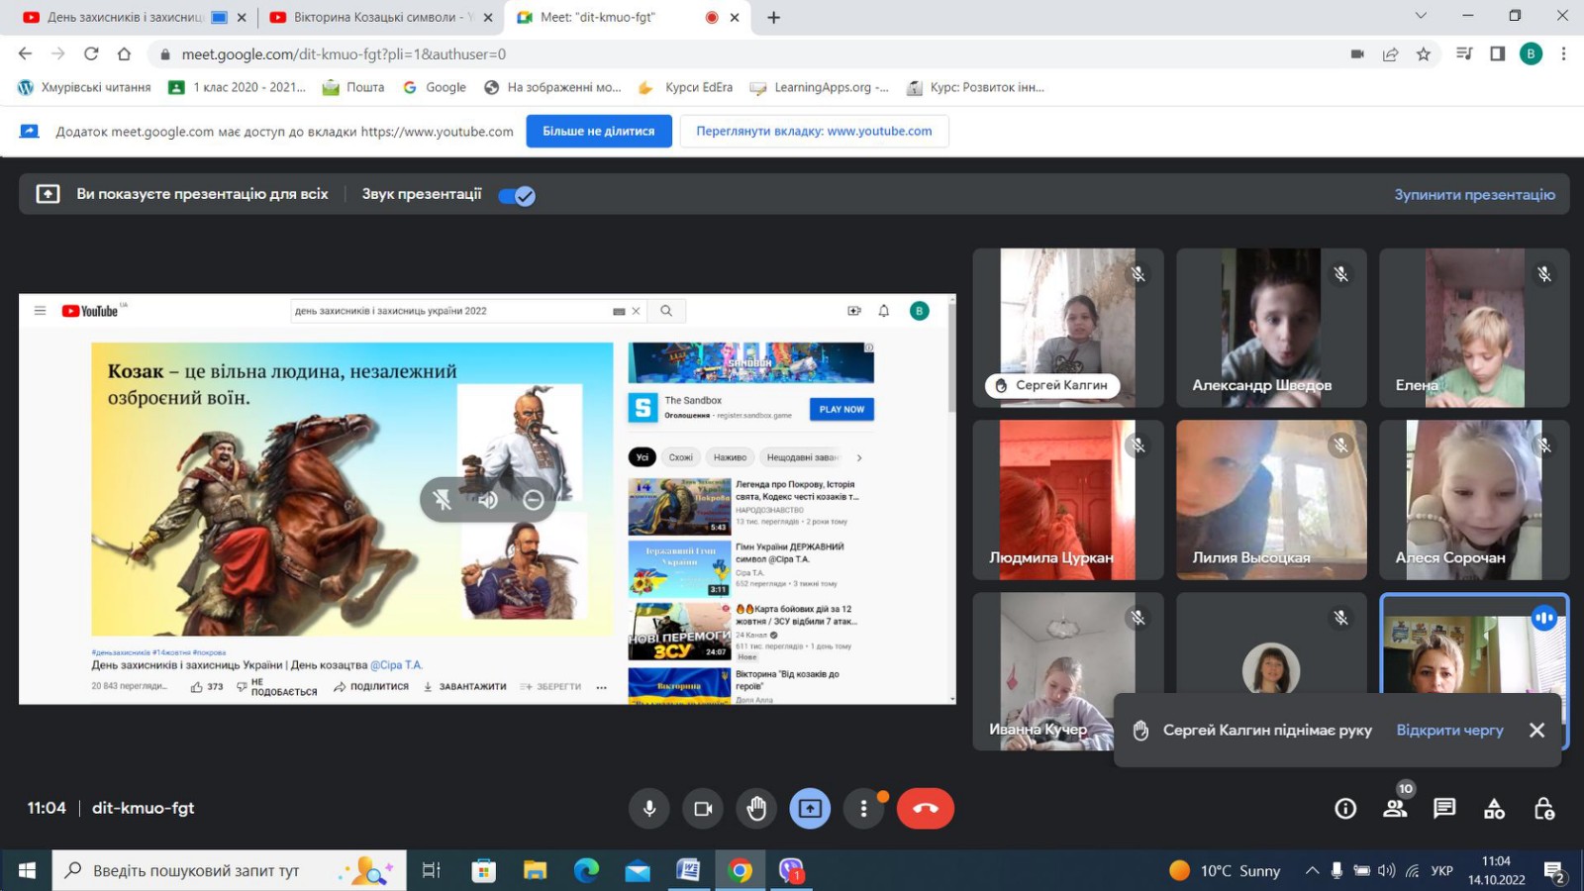Open host controls lock icon
This screenshot has height=891, width=1584.
coord(1543,809)
